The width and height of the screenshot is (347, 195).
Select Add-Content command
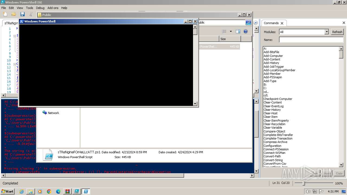click(x=272, y=59)
